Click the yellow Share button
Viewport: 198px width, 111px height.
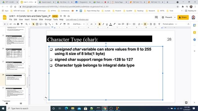click(x=183, y=17)
